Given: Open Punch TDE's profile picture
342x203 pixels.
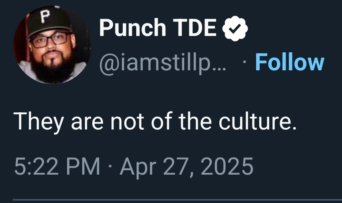Looking at the screenshot, I should (x=52, y=45).
